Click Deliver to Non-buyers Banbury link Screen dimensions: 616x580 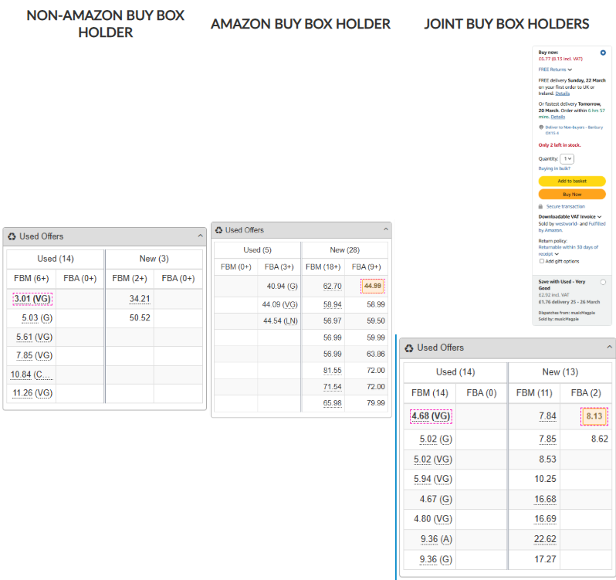click(x=574, y=130)
